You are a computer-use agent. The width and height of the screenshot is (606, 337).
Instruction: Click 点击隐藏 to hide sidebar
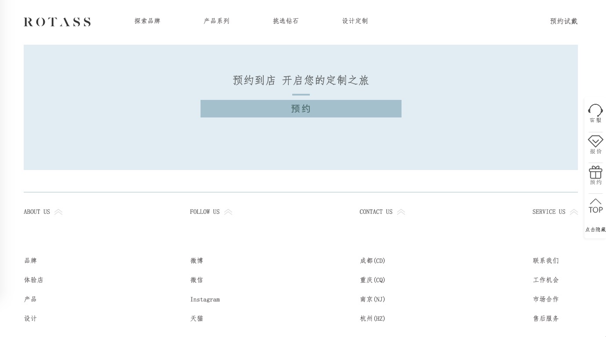(595, 230)
